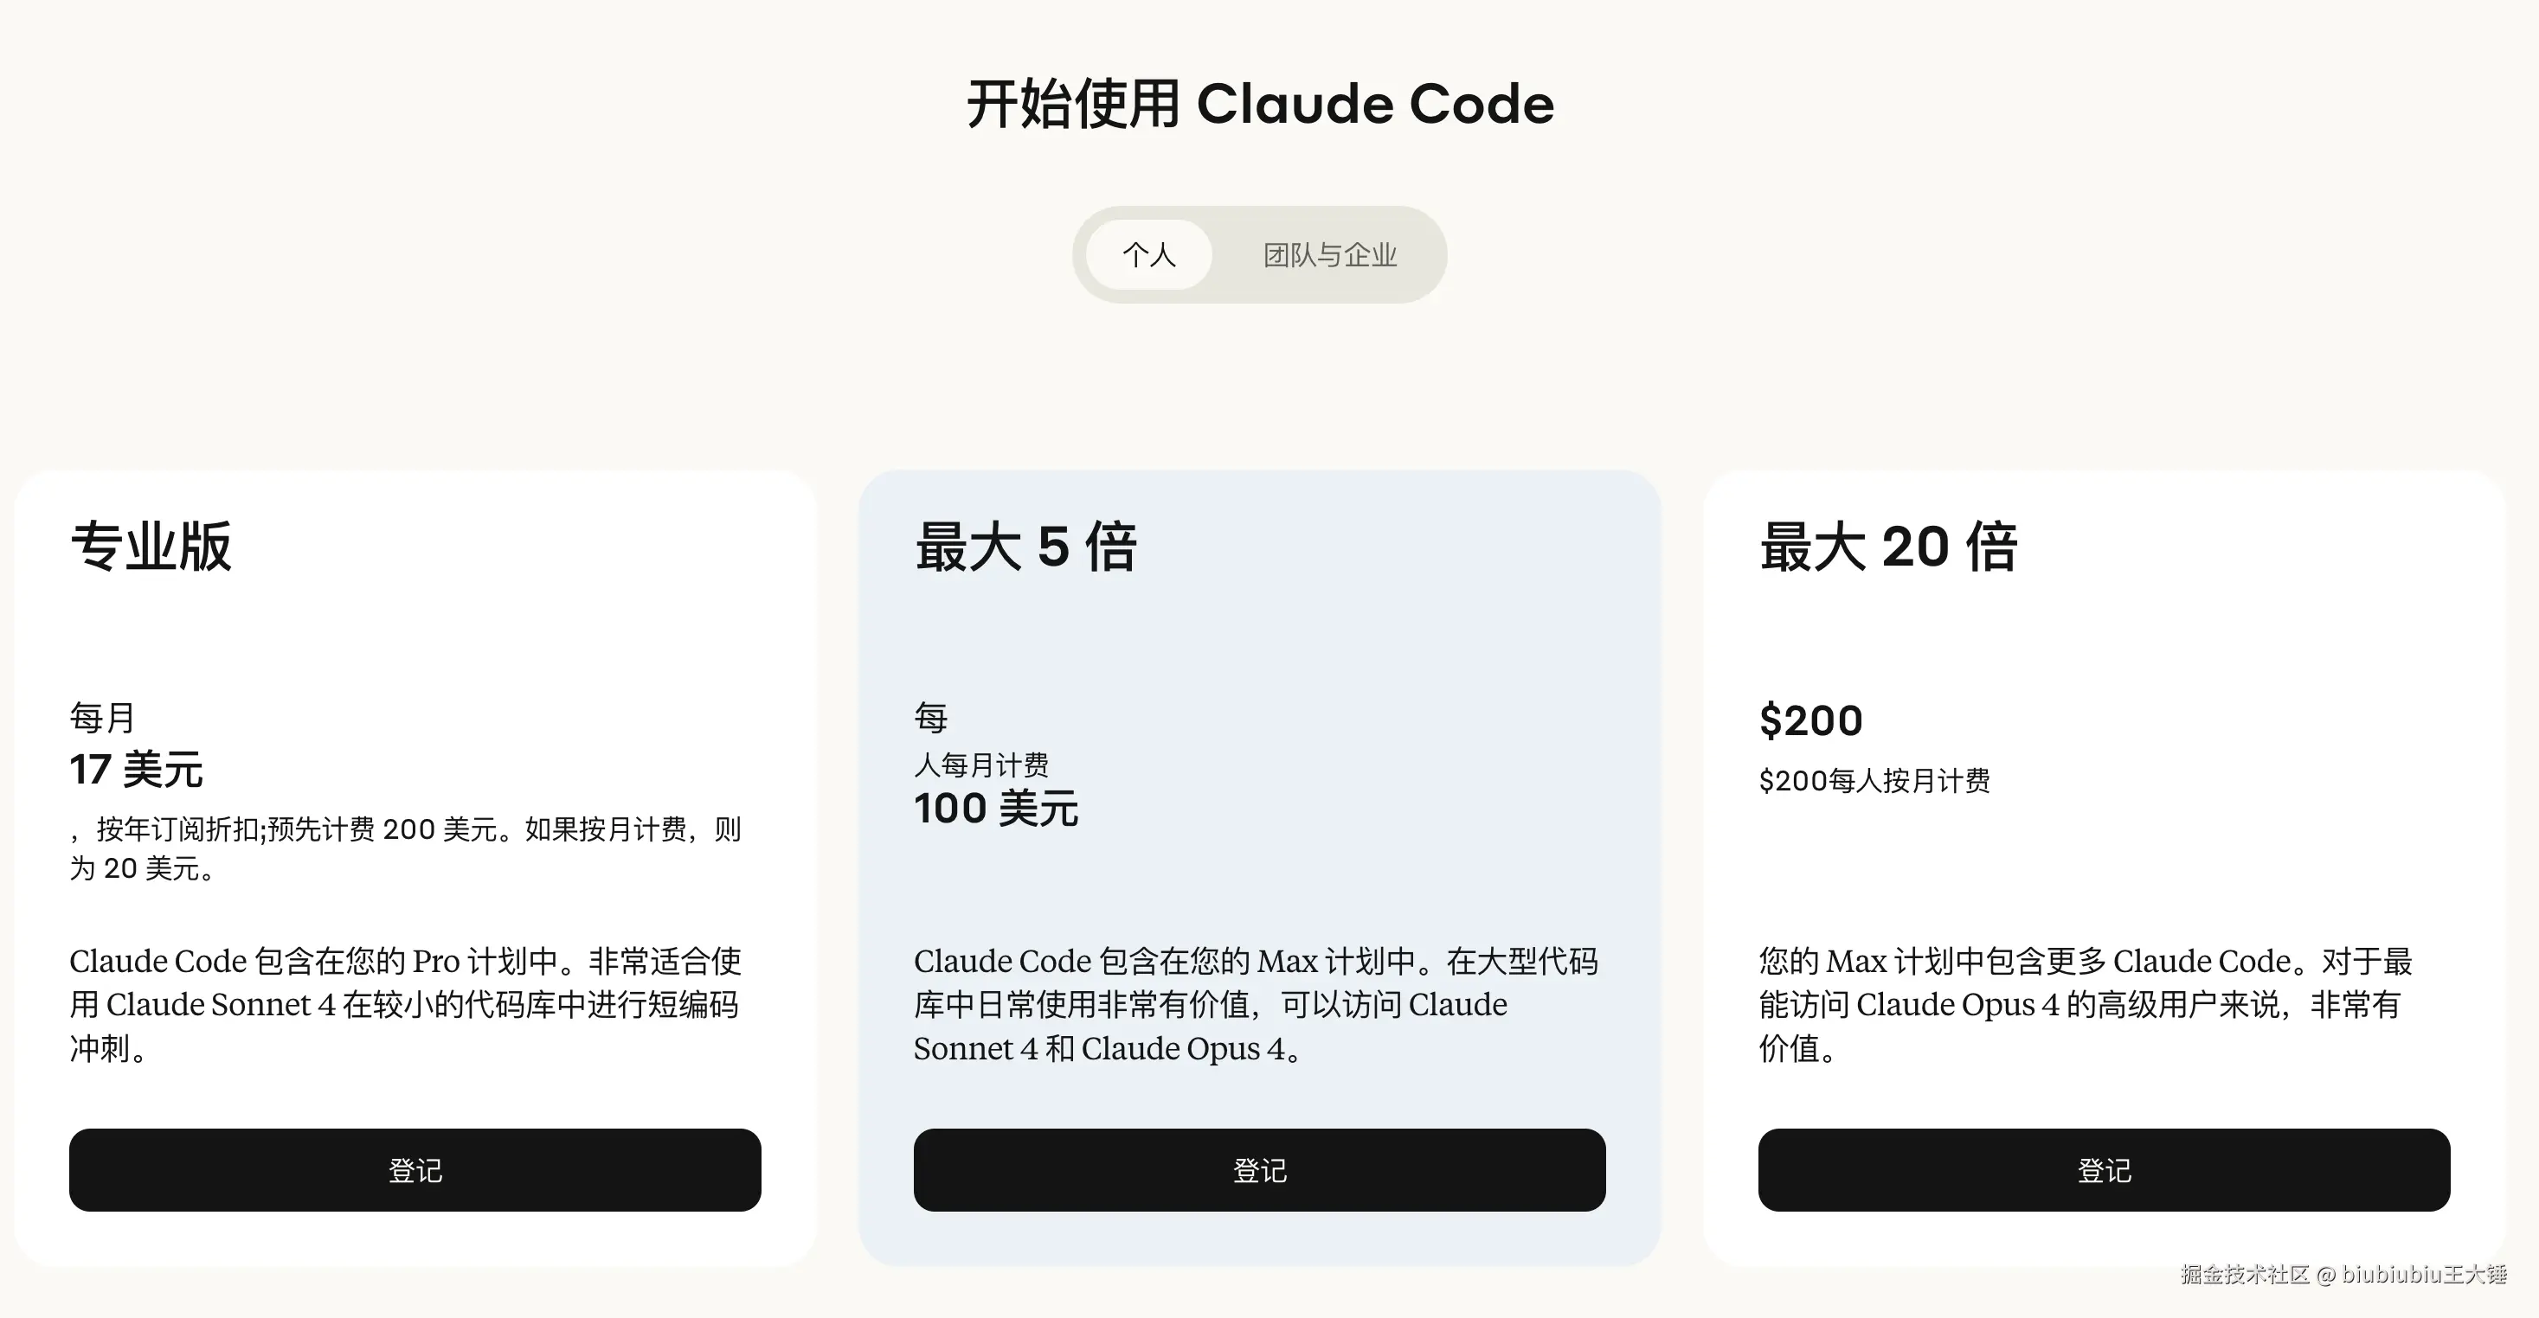
Task: Switch to the 团队与企业 tab
Action: tap(1328, 255)
